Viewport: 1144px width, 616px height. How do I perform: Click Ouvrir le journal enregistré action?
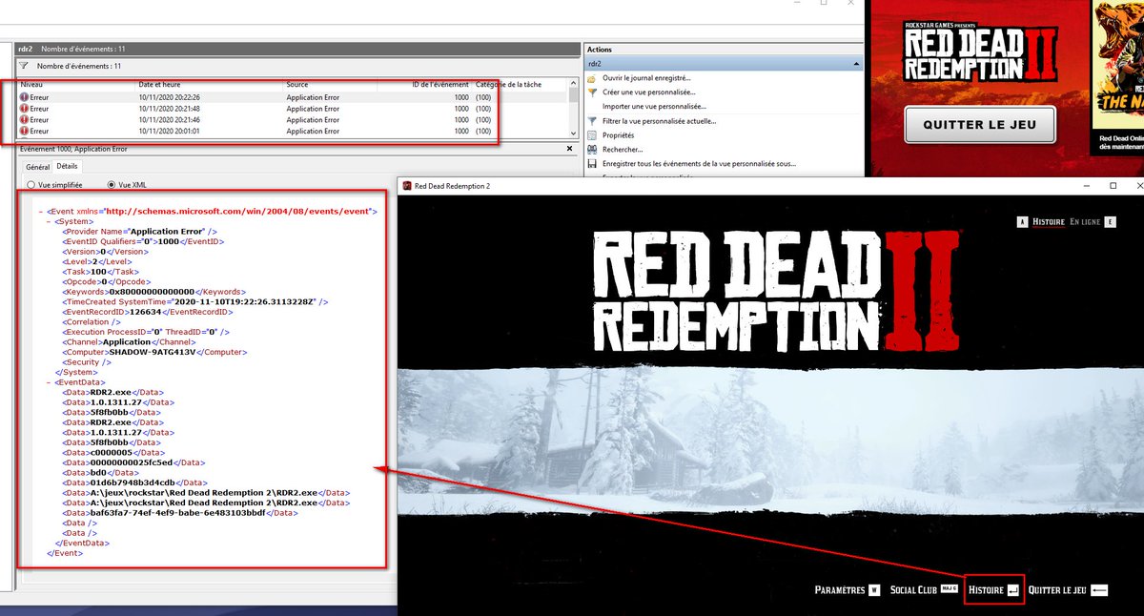point(647,78)
